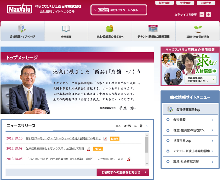The height and width of the screenshot is (181, 220).
Task: Click the 会社情報 header button
Action: 185,3
